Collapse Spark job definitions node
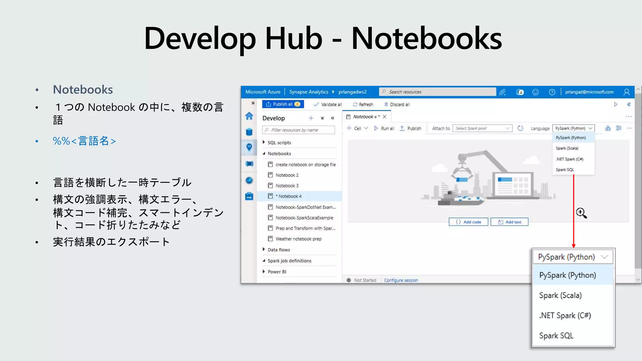 coord(264,261)
